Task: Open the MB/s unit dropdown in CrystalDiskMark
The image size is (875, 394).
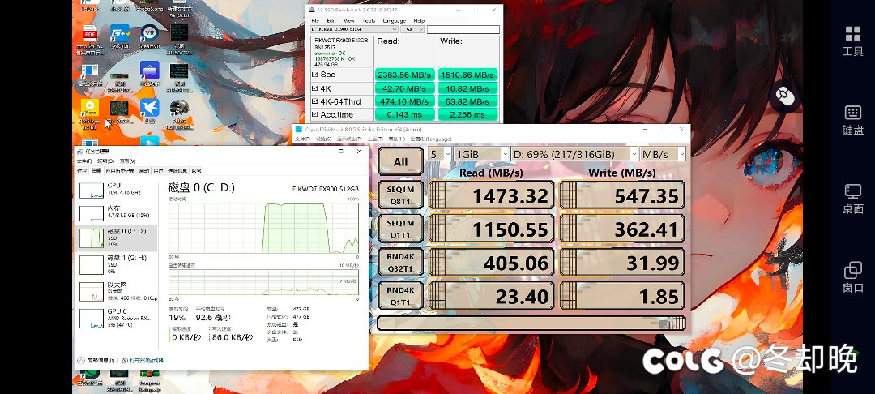Action: 663,154
